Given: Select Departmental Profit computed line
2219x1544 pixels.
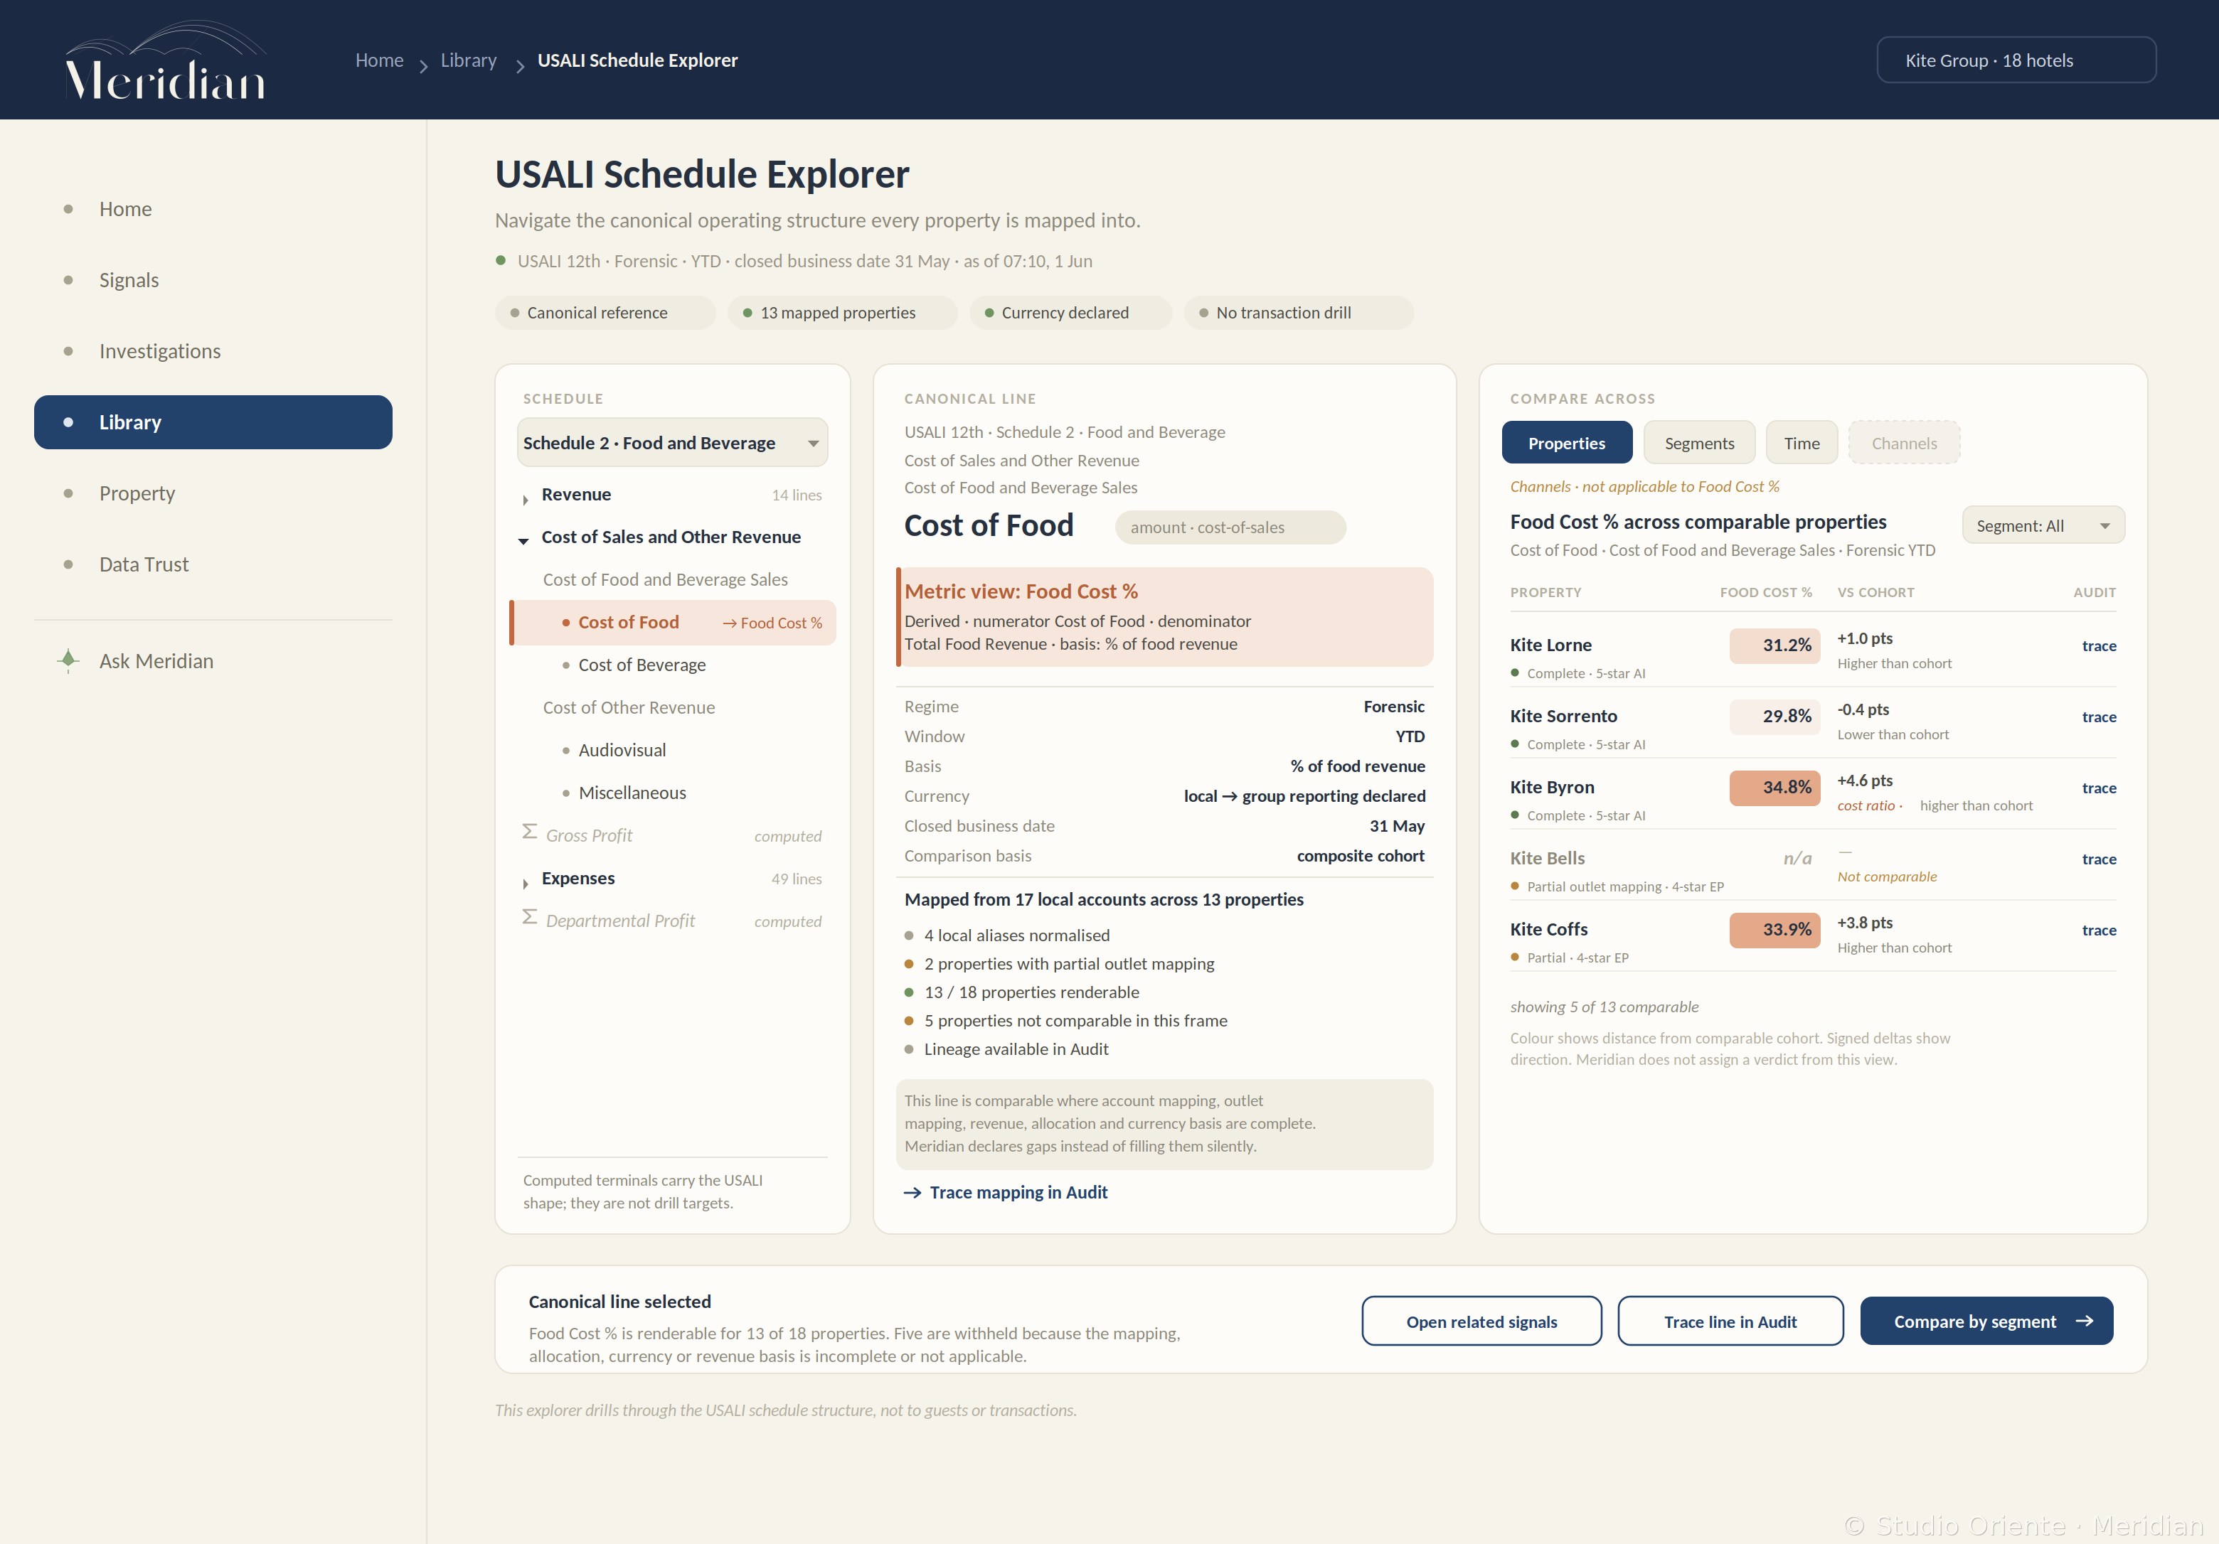Looking at the screenshot, I should point(673,921).
